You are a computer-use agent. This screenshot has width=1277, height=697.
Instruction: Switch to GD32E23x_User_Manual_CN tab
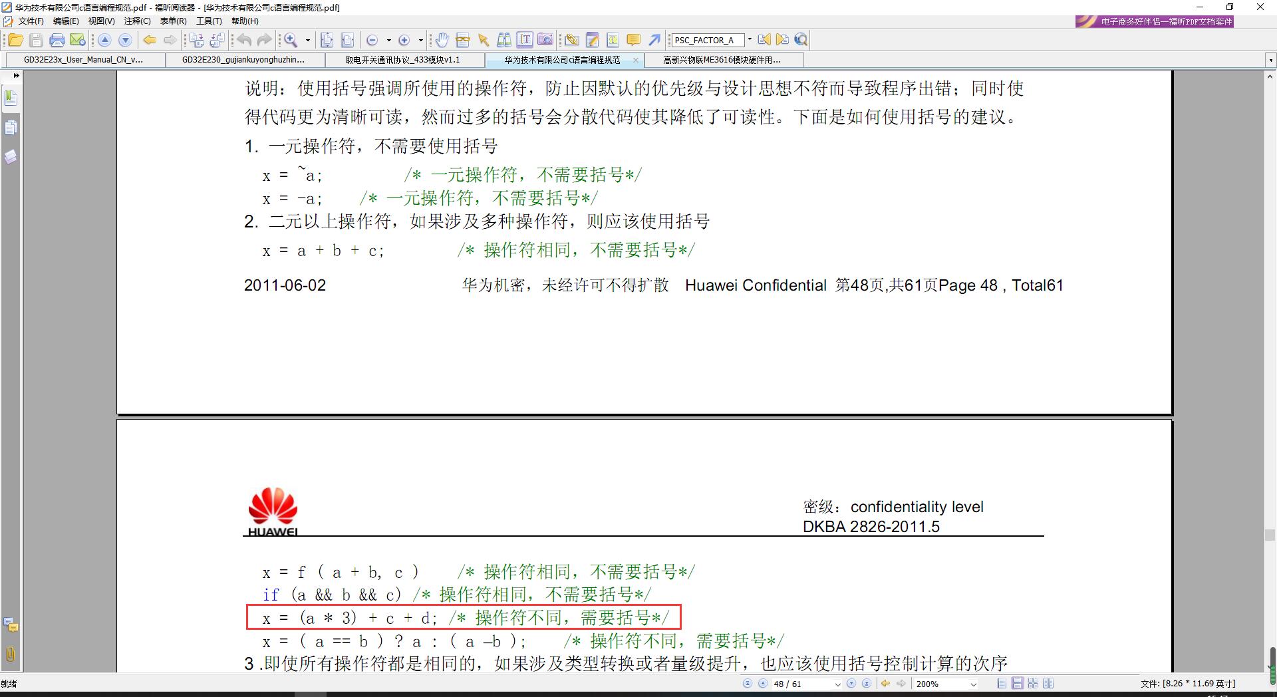[x=83, y=60]
